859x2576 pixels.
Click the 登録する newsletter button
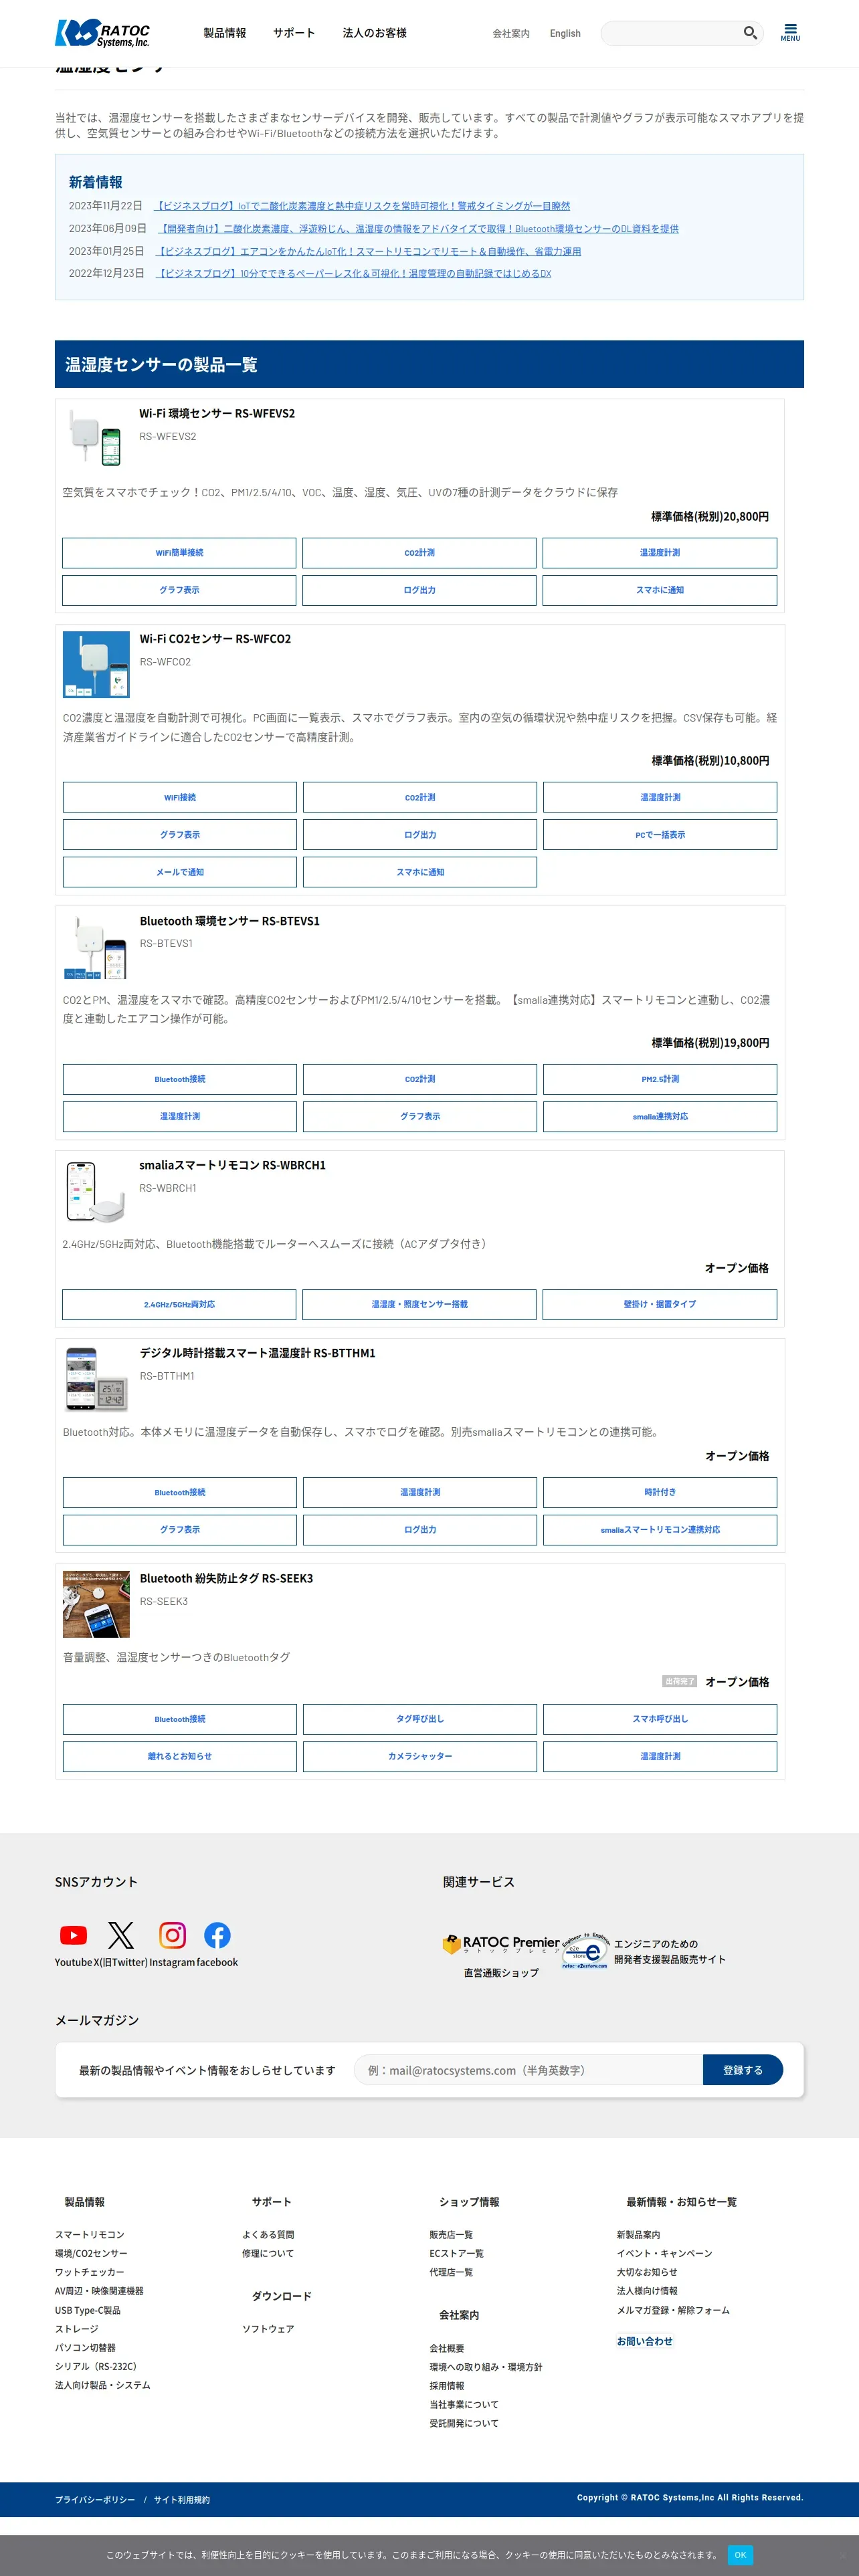pyautogui.click(x=743, y=2070)
